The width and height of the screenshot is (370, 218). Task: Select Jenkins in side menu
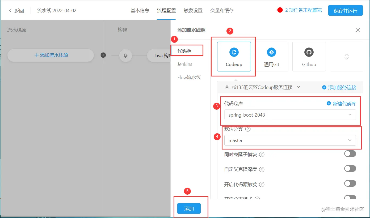tap(185, 64)
